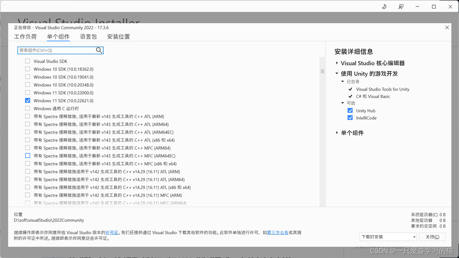Select C# 和 Visual Basic entry
This screenshot has height=258, width=459.
click(x=373, y=96)
